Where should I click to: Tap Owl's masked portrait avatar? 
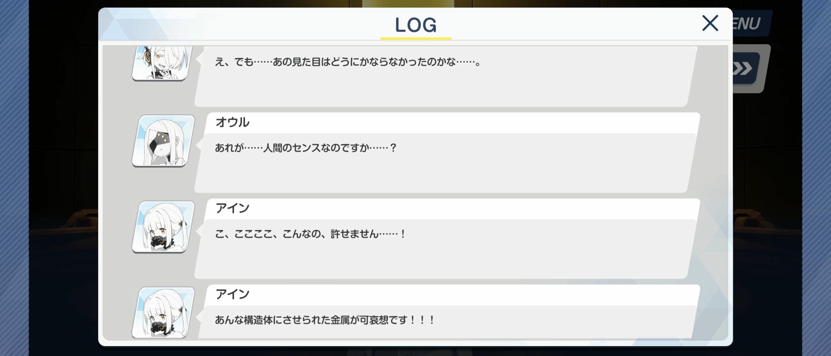(x=163, y=141)
